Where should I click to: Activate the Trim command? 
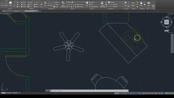[36, 2]
